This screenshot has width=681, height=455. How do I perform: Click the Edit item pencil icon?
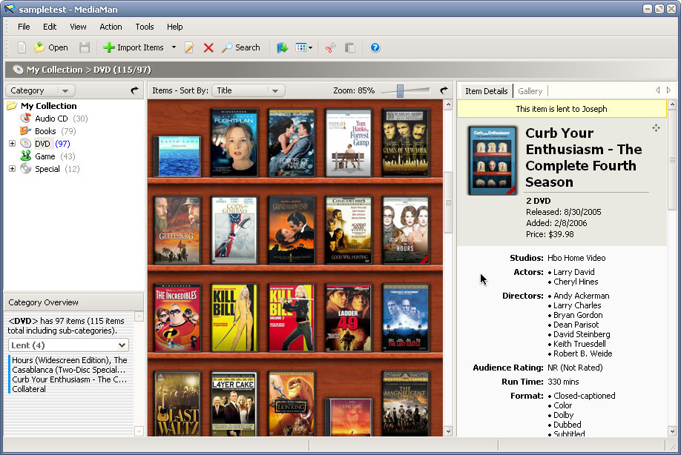pos(189,47)
